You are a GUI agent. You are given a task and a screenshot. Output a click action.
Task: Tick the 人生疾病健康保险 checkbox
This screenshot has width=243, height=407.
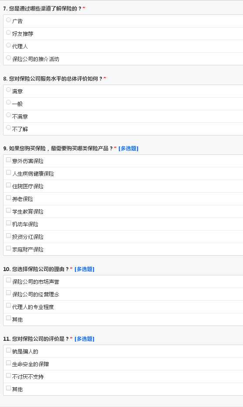point(9,173)
